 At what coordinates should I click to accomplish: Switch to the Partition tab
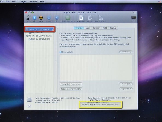(97, 28)
